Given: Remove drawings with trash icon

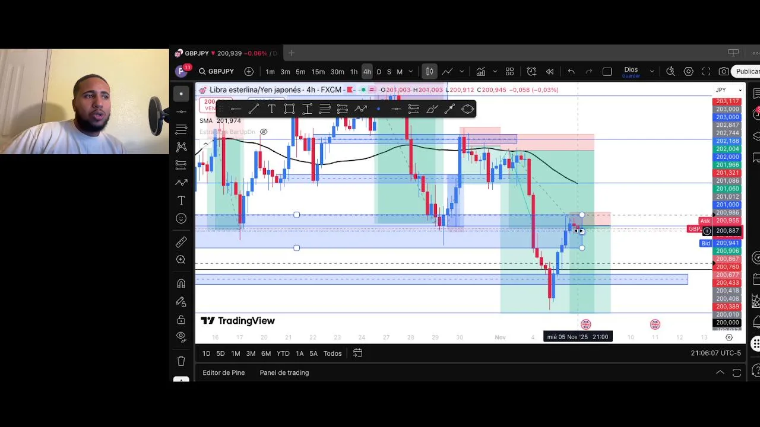Looking at the screenshot, I should pyautogui.click(x=181, y=361).
